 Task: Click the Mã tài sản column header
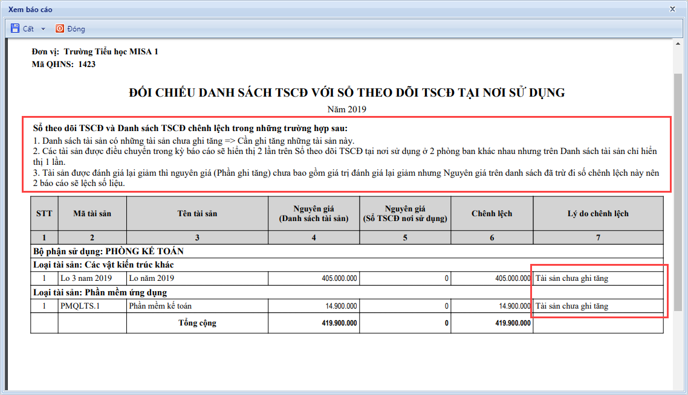click(92, 213)
